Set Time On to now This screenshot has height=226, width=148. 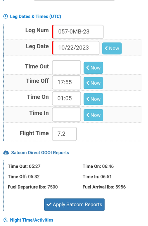click(93, 99)
